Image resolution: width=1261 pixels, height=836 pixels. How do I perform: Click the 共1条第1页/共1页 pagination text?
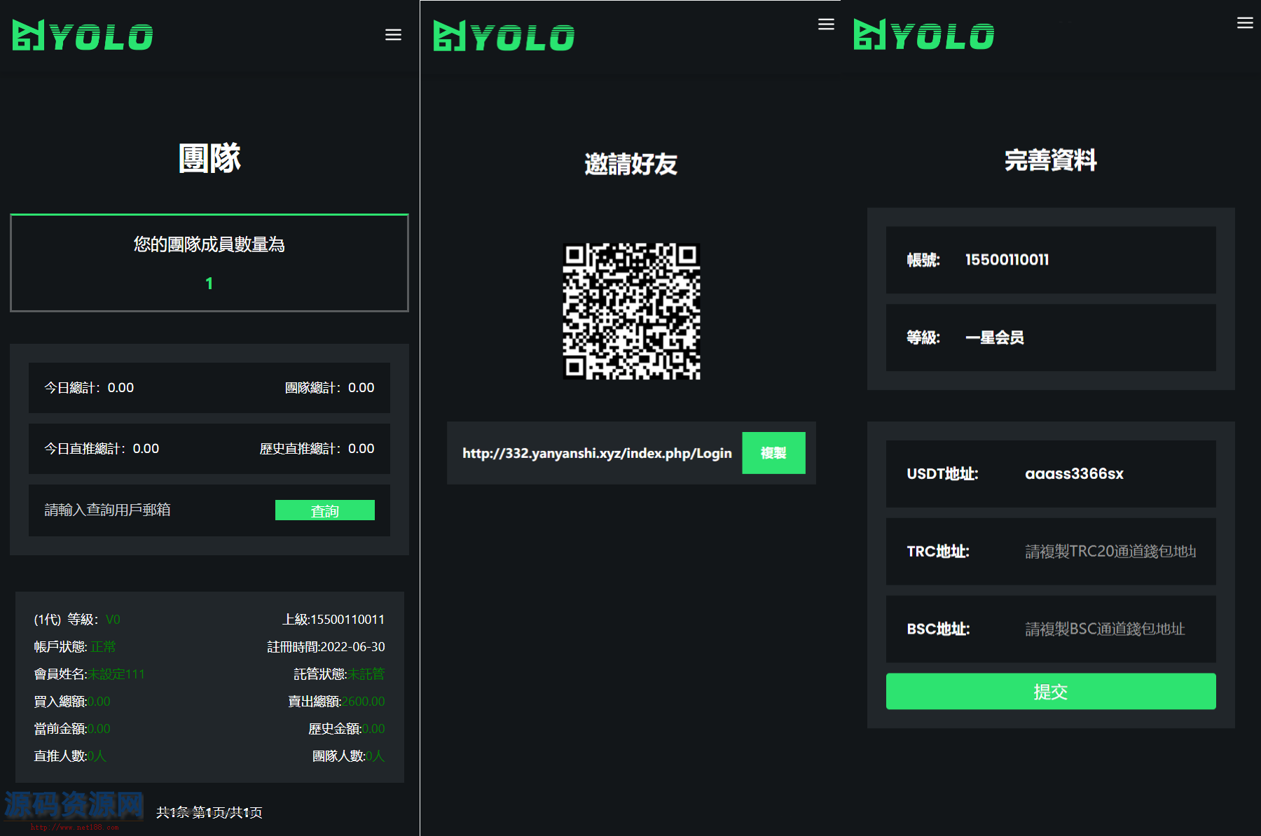click(209, 812)
